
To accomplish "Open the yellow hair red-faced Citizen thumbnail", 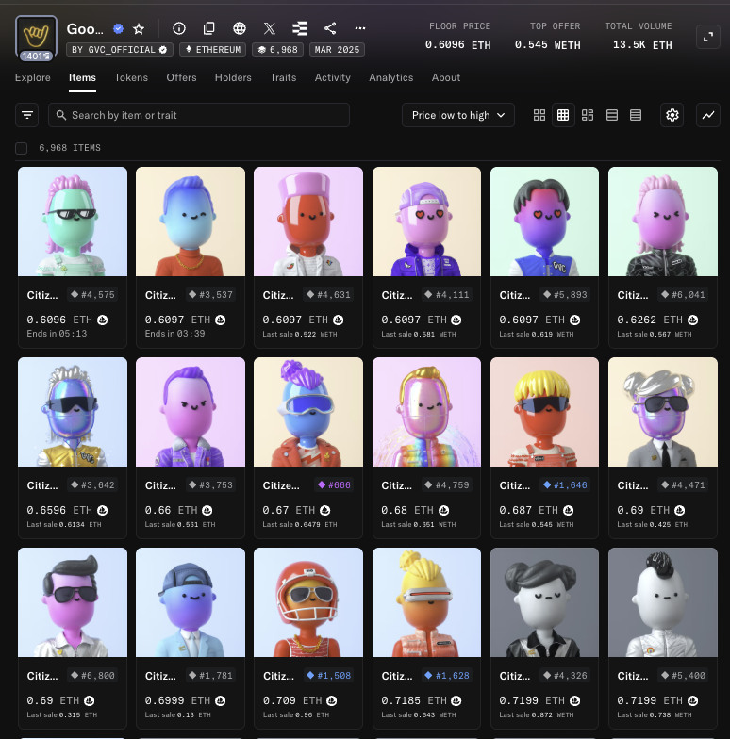I will pos(545,412).
